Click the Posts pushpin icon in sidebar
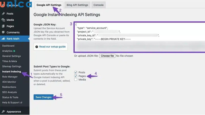Screen dimensions: 205x115 coord(3,14)
